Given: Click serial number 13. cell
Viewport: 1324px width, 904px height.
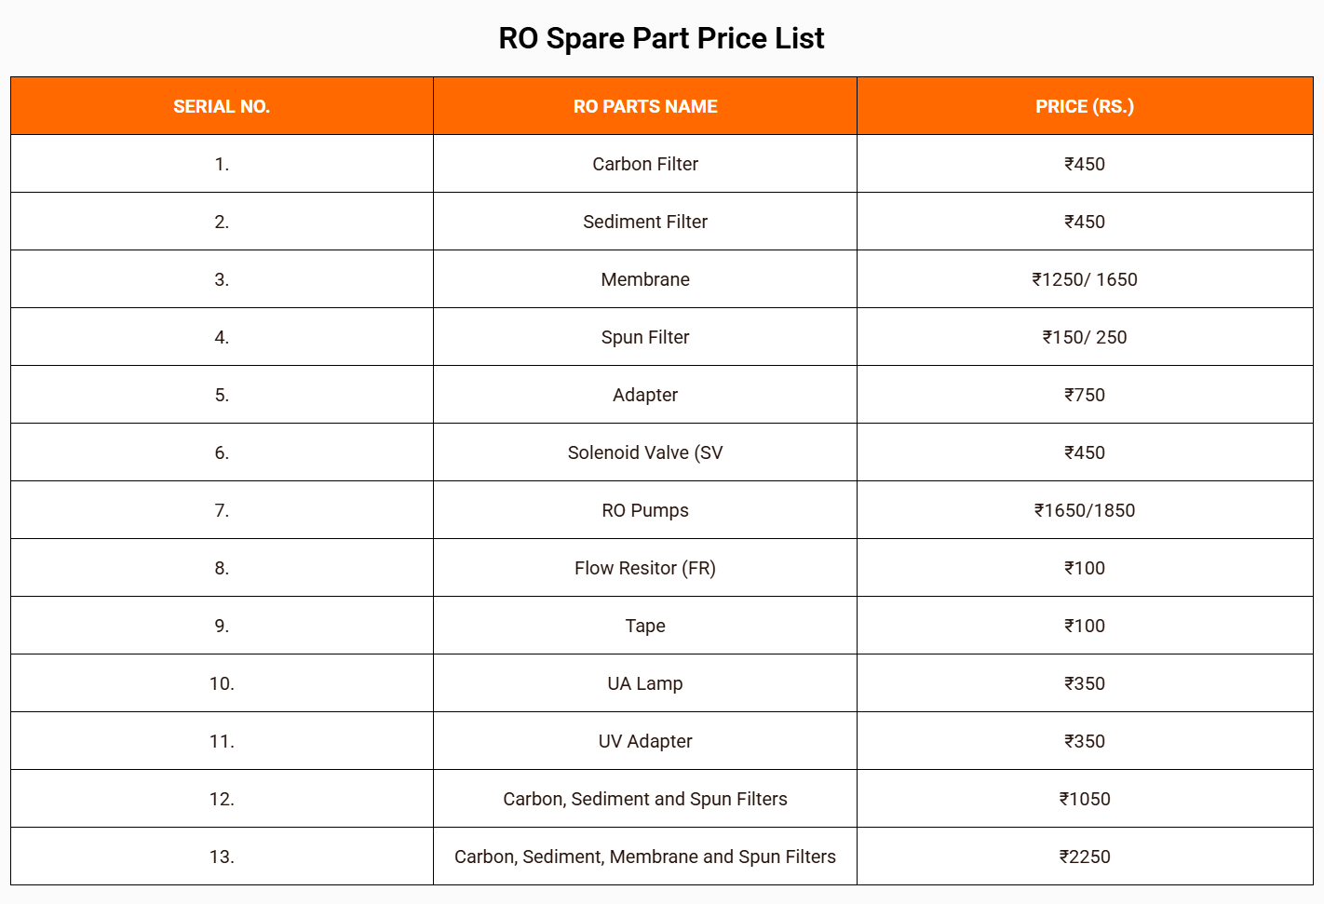Looking at the screenshot, I should [222, 857].
